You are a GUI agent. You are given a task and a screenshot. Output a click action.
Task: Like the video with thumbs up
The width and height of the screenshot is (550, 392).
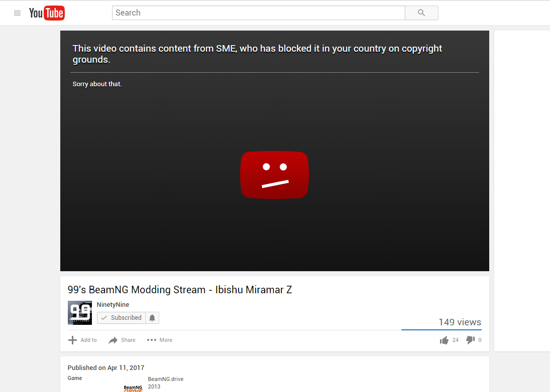(x=444, y=340)
